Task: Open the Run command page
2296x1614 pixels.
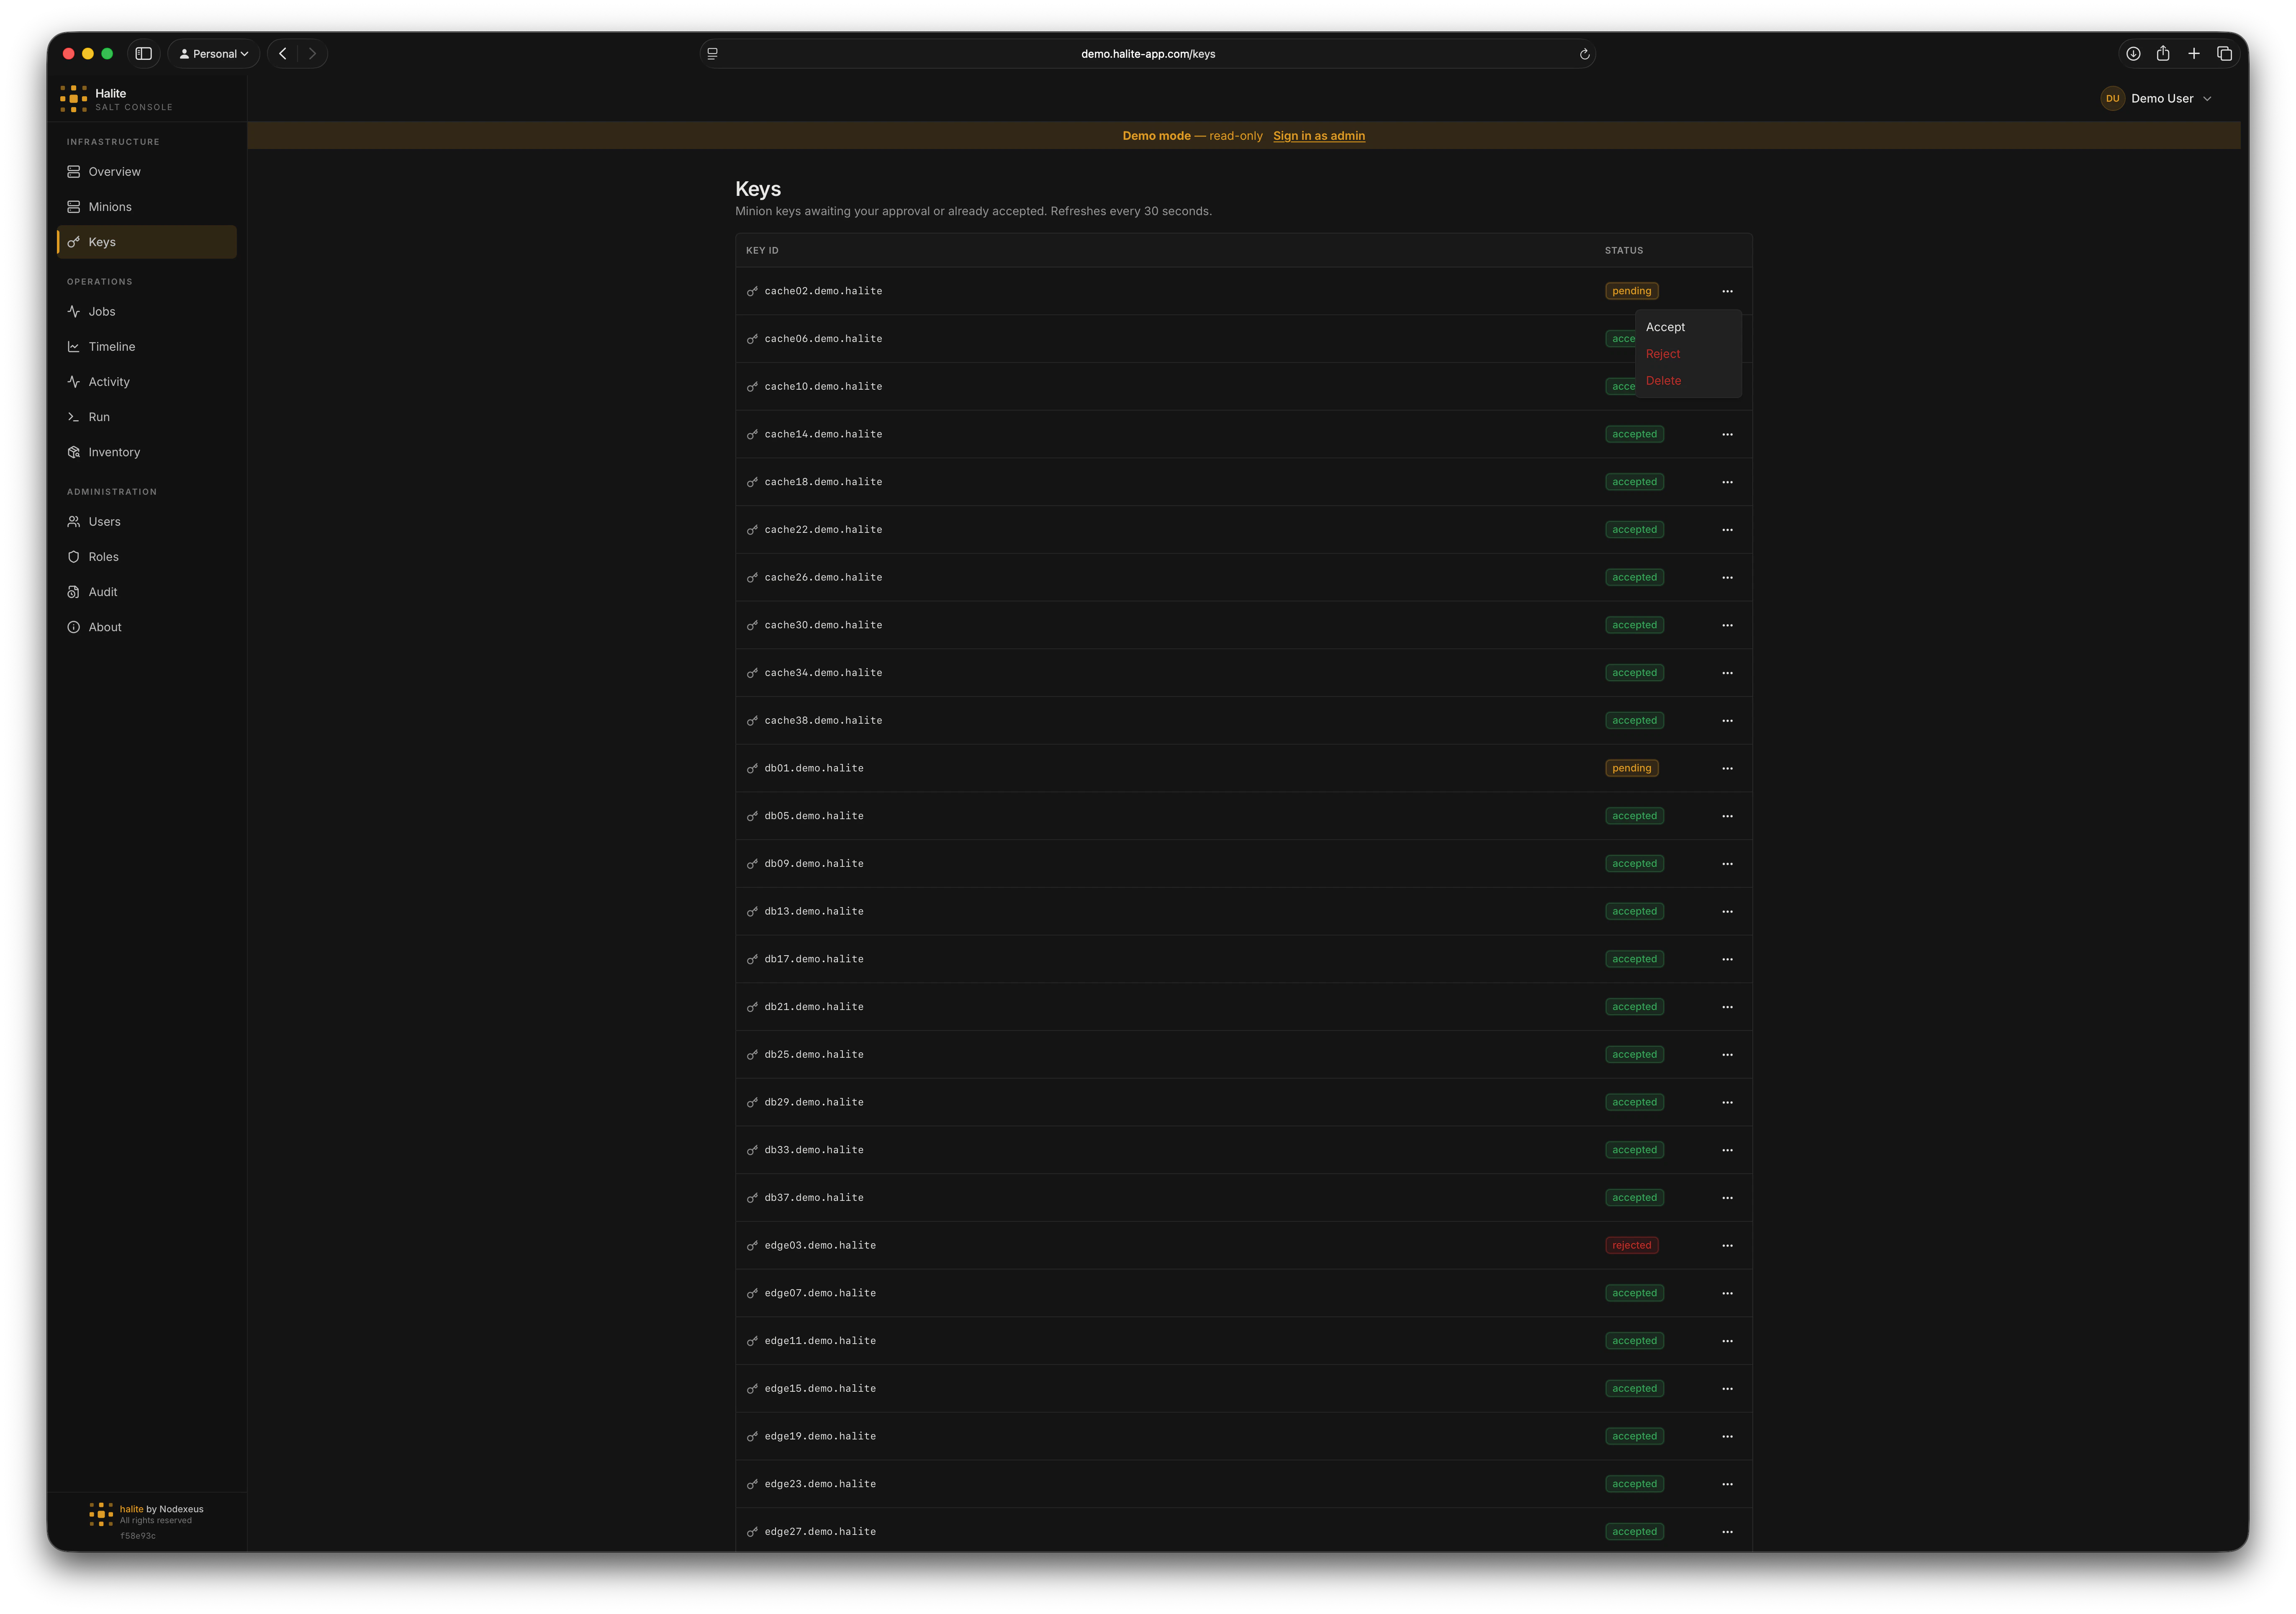Action: (x=146, y=417)
